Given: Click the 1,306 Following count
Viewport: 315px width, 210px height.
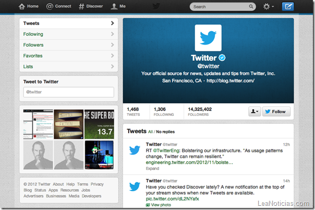Looking at the screenshot, I should [x=164, y=112].
